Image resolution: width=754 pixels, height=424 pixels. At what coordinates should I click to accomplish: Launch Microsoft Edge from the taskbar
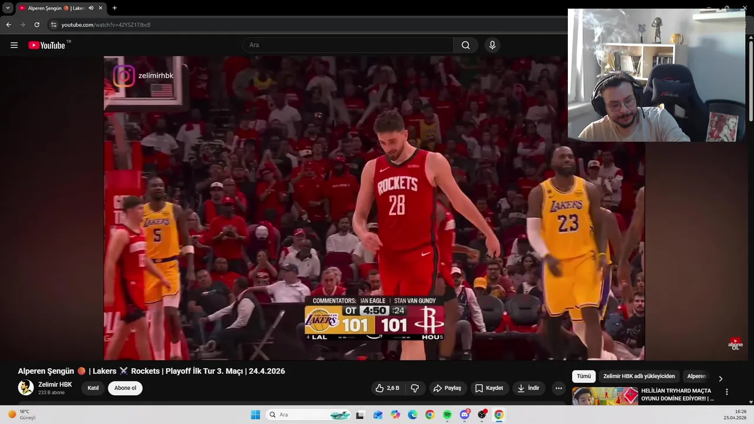[412, 415]
